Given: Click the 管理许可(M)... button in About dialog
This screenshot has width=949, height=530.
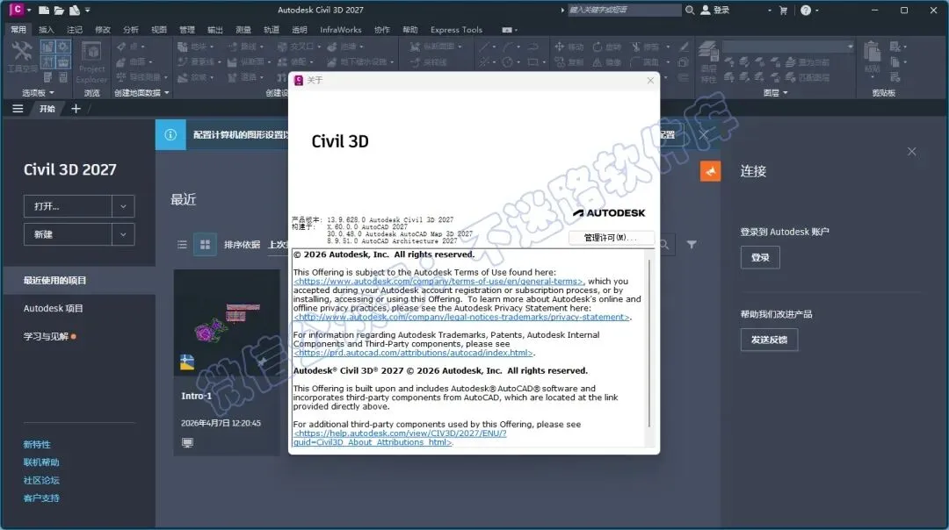Looking at the screenshot, I should point(610,238).
